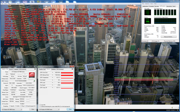Open the Fan Speed RPM sensor dropdown
The height and width of the screenshot is (112, 180).
[x=52, y=85]
